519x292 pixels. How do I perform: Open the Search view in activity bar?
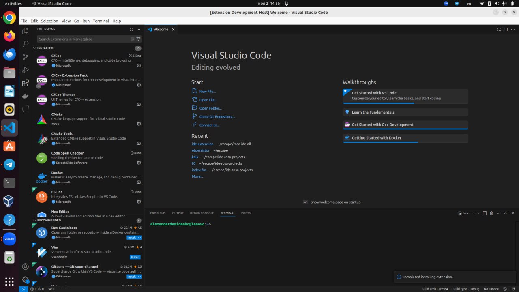point(25,44)
